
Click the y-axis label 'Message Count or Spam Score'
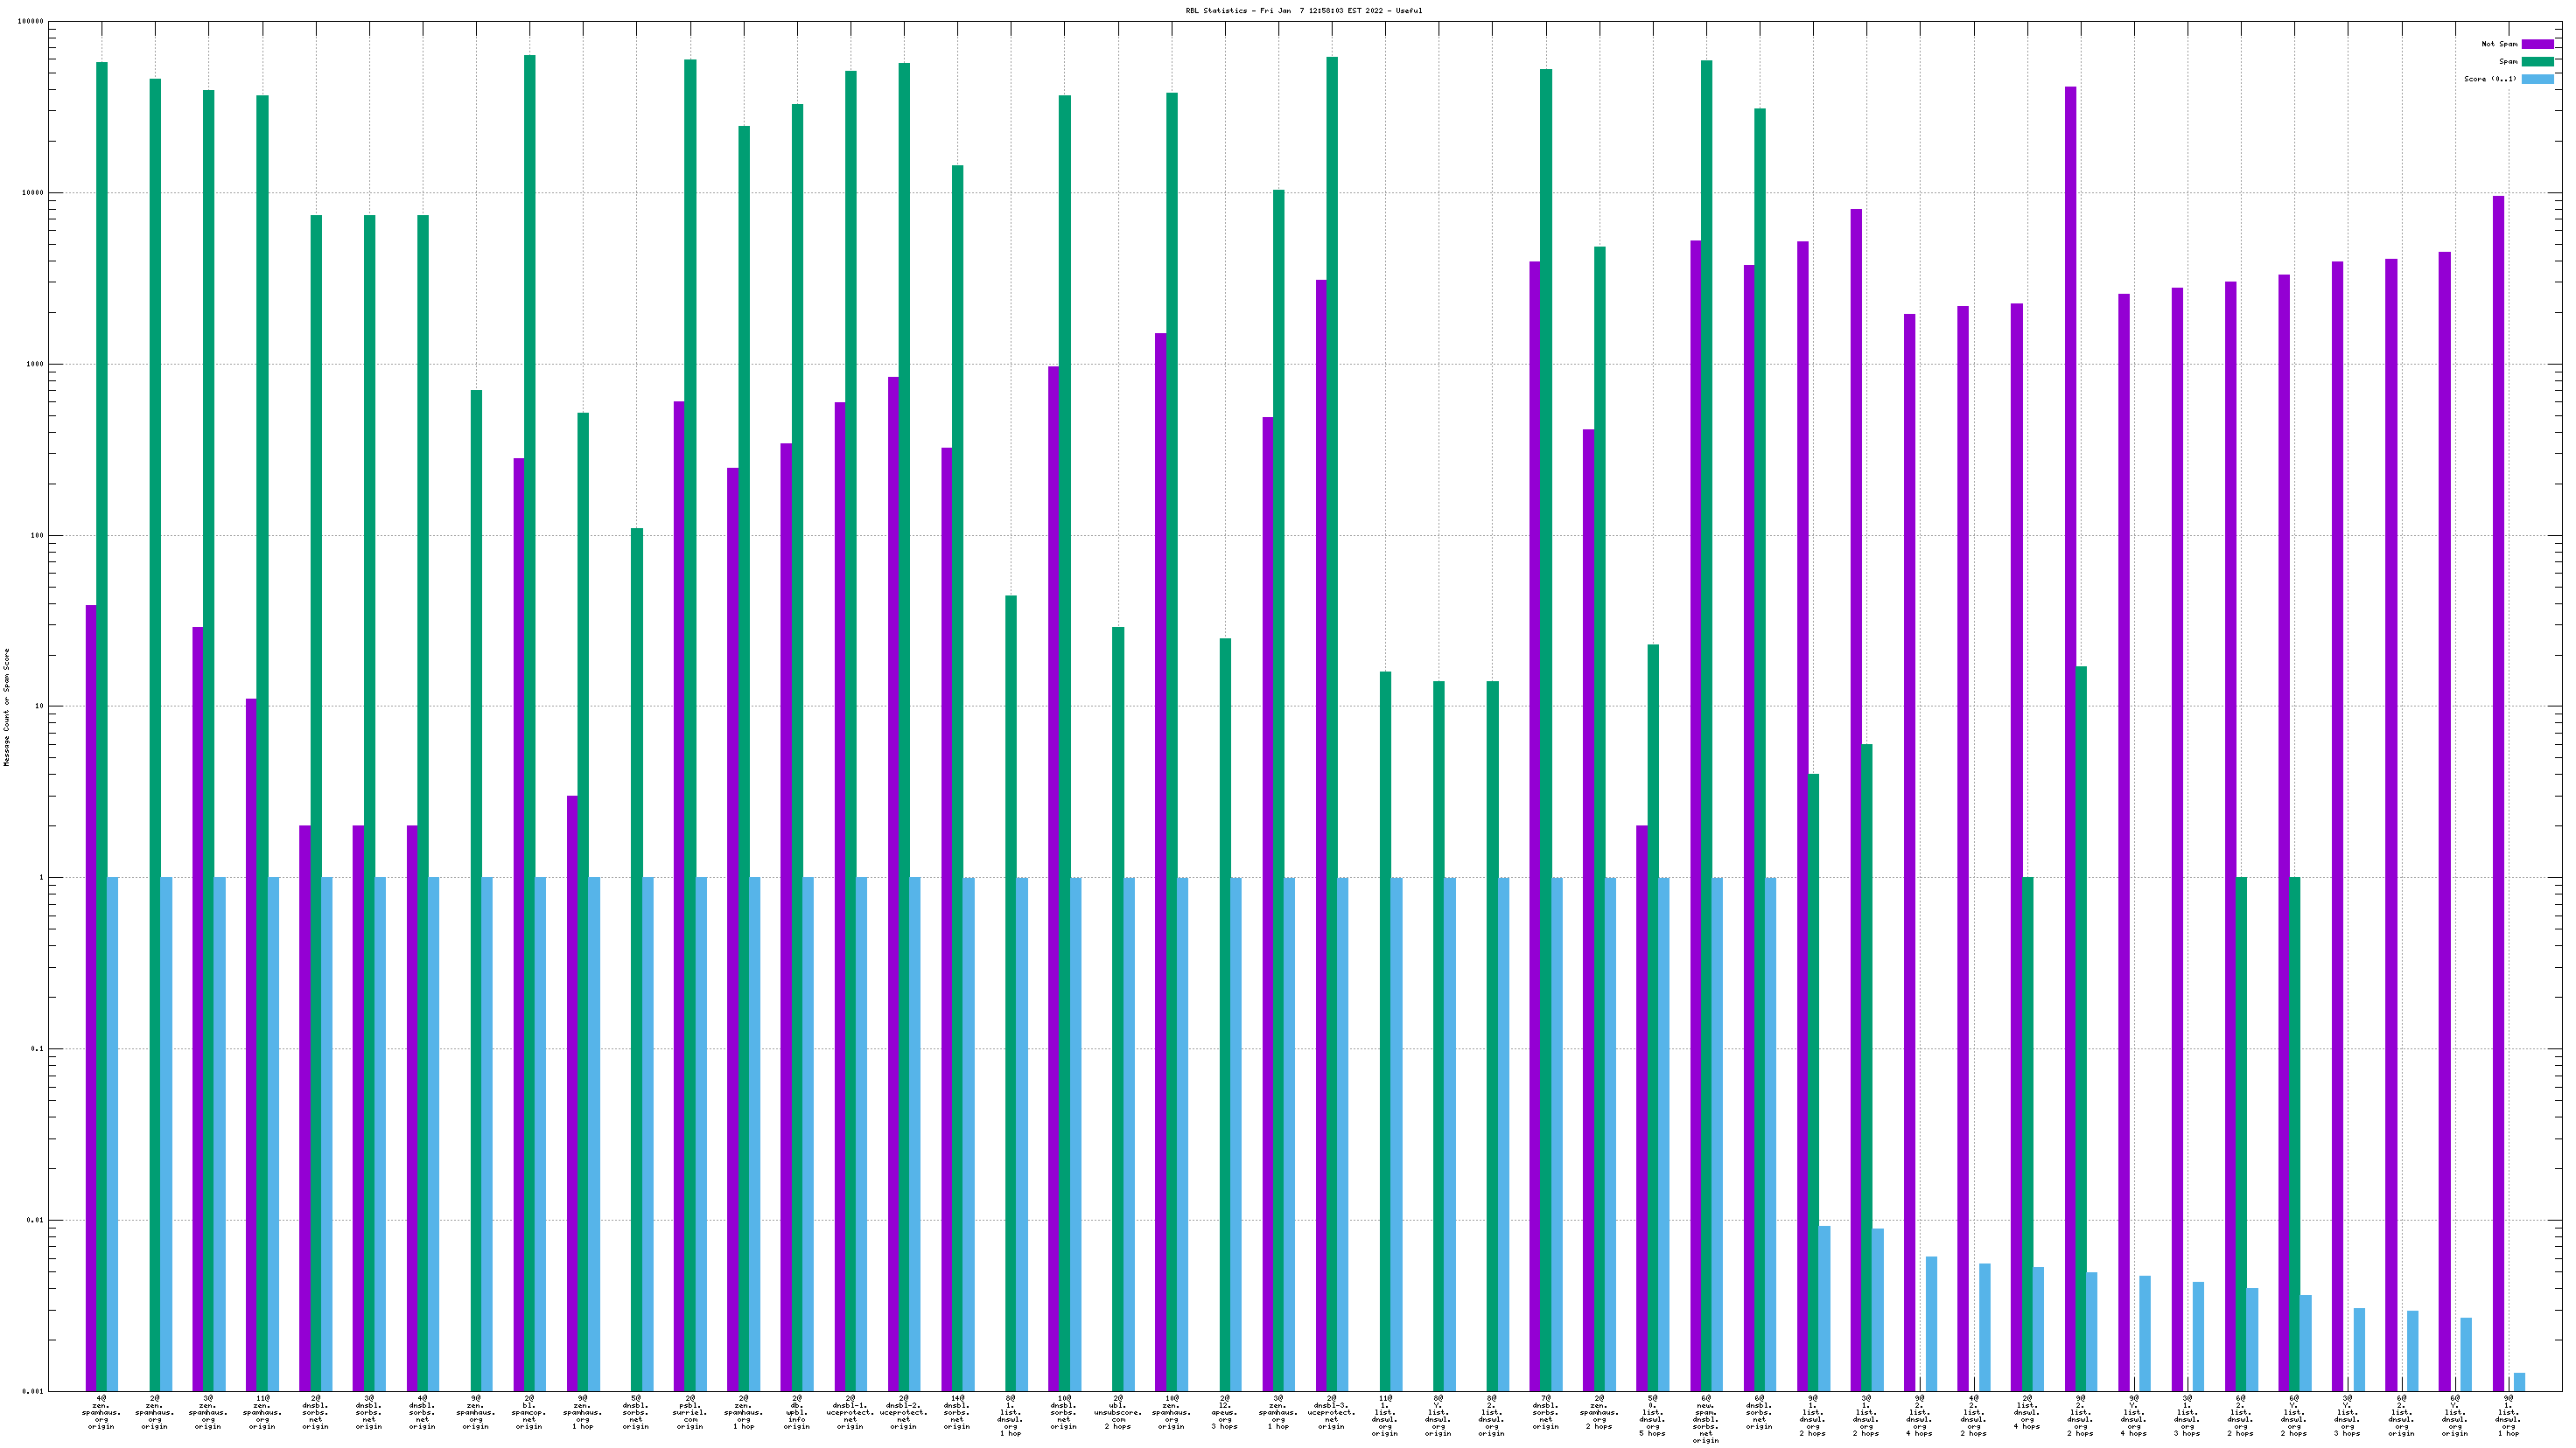coord(7,707)
